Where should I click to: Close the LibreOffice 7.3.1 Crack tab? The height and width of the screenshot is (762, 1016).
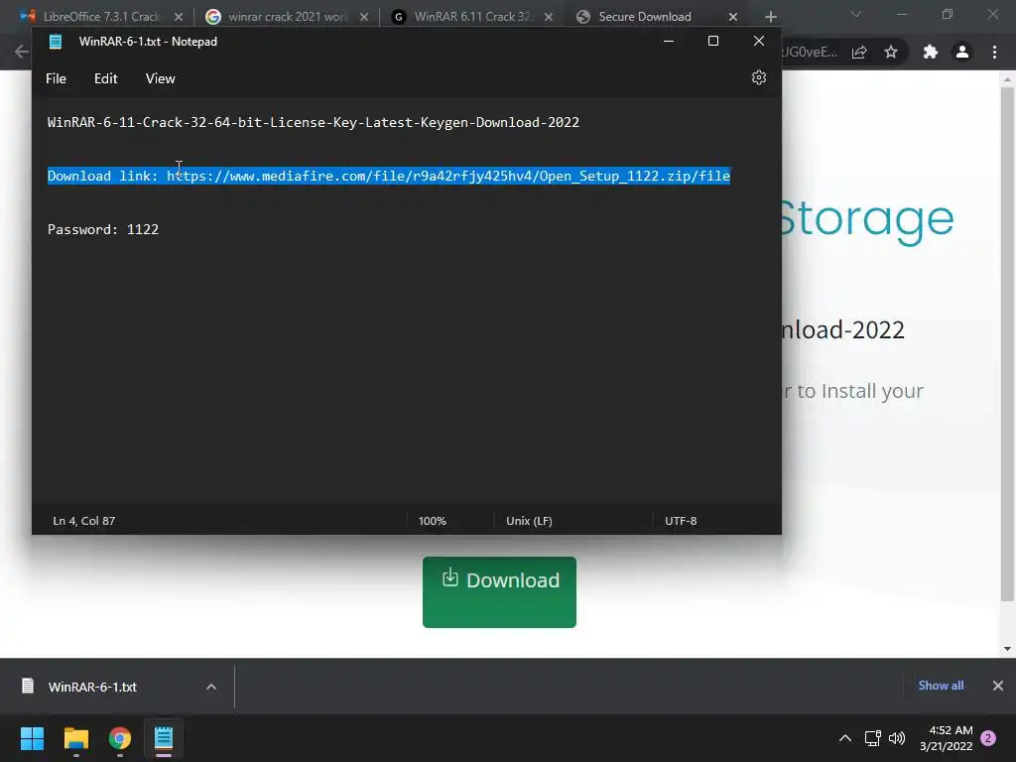(179, 17)
